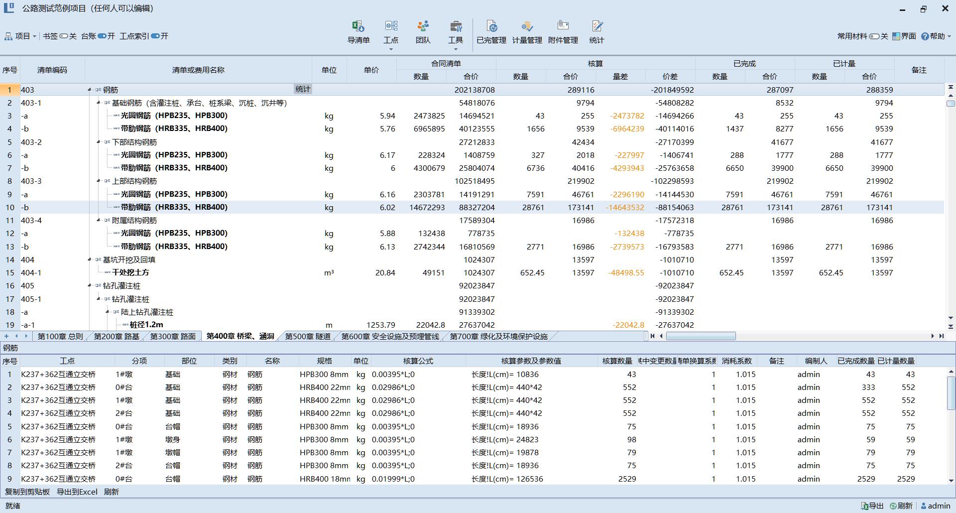956x513 pixels.
Task: Click the lower table vertical scrollbar thumb
Action: tap(951, 393)
